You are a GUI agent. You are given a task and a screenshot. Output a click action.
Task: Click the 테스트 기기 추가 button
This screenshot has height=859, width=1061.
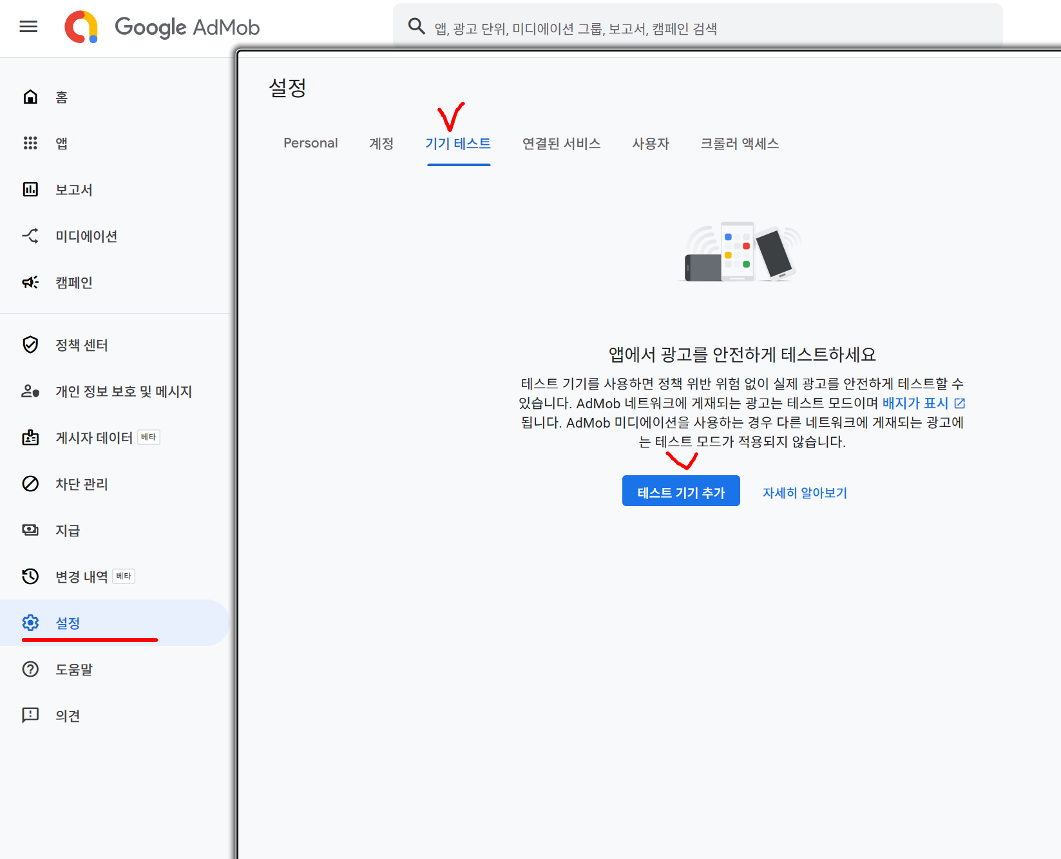coord(681,491)
